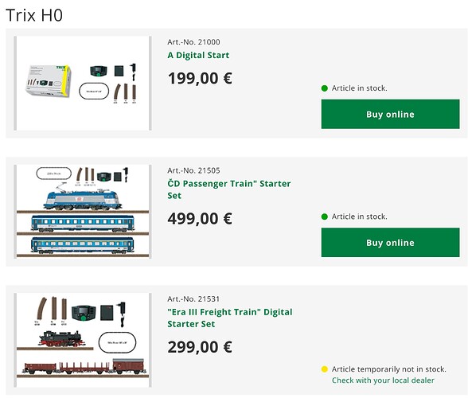468x398 pixels.
Task: Click Buy online for A Digital Start
Action: click(x=390, y=114)
